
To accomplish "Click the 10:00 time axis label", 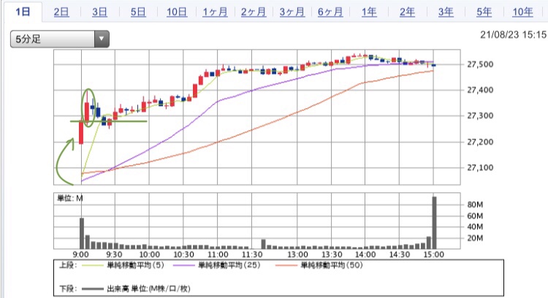I will click(149, 254).
